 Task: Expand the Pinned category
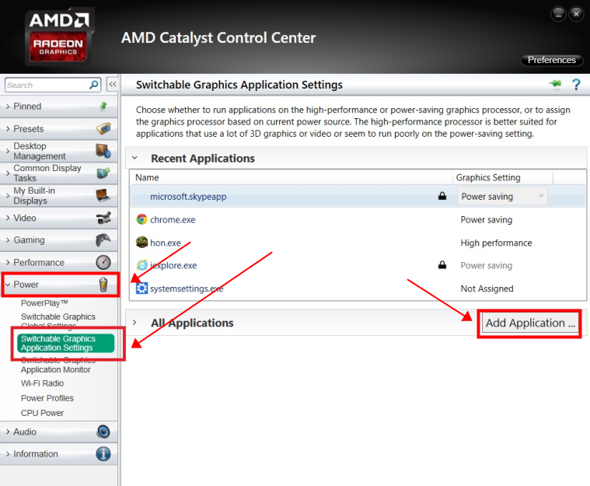click(x=8, y=107)
